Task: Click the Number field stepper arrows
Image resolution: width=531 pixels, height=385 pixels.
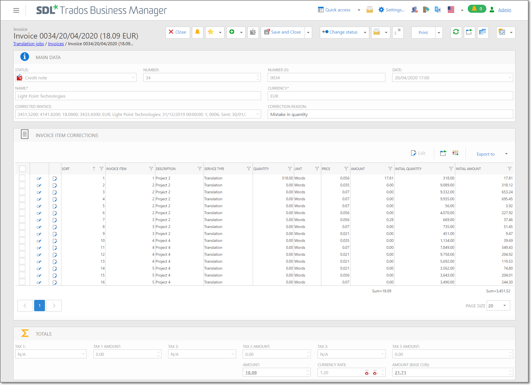Action: (258, 78)
